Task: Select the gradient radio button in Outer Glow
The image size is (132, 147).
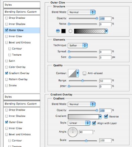Action: 70,31
